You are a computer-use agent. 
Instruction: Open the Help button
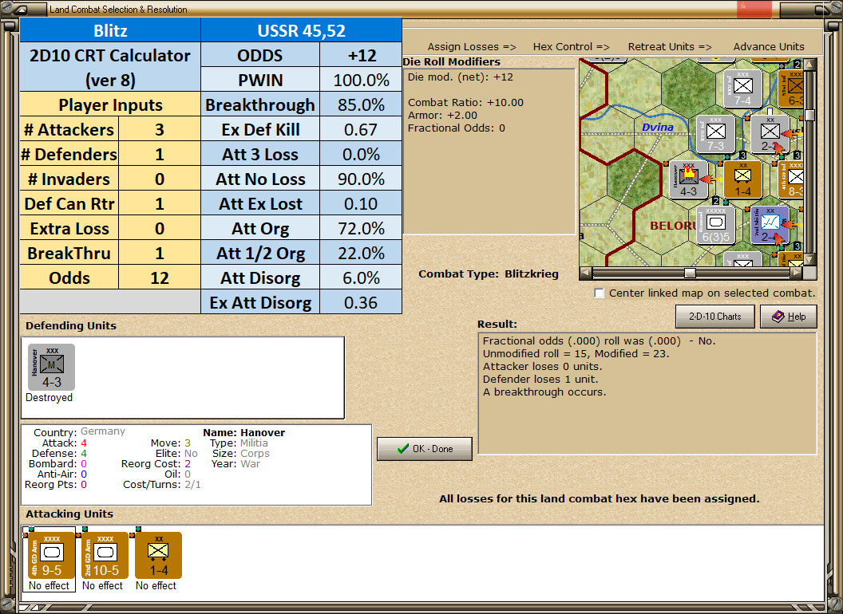point(789,317)
